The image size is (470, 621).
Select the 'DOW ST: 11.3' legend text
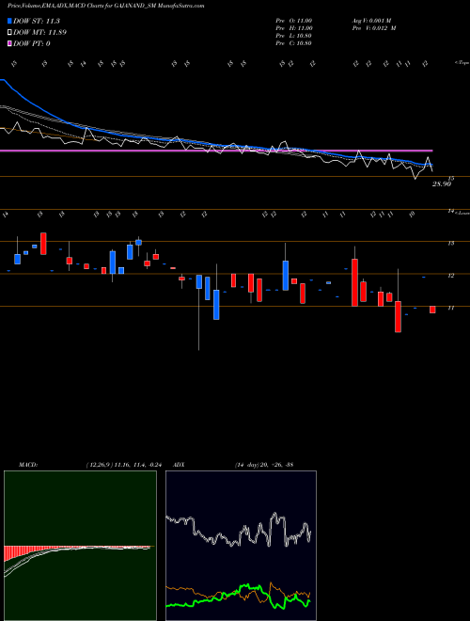(37, 21)
